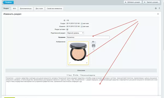Click the Название input field
Screen dimensions: 164x98
(88, 37)
